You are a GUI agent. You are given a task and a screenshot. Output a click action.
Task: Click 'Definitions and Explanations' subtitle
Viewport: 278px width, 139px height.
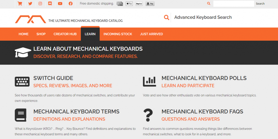tap(69, 119)
